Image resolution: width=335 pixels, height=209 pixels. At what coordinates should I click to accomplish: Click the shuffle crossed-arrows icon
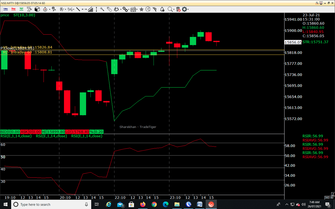(148, 9)
